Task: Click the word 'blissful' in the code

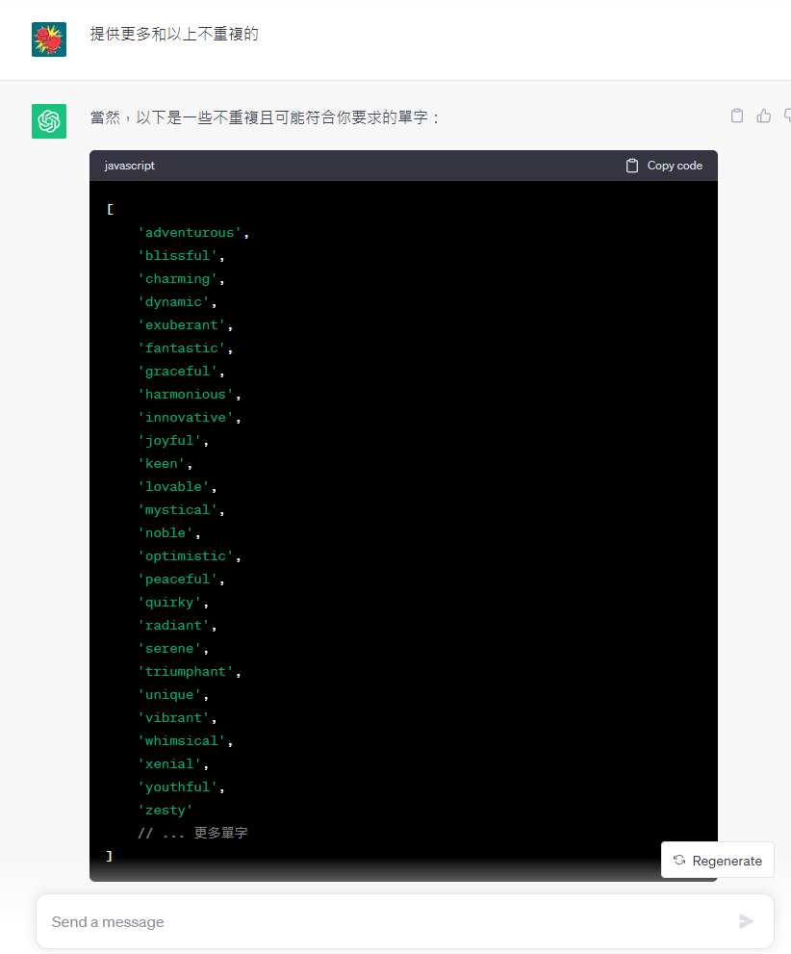Action: (x=177, y=255)
